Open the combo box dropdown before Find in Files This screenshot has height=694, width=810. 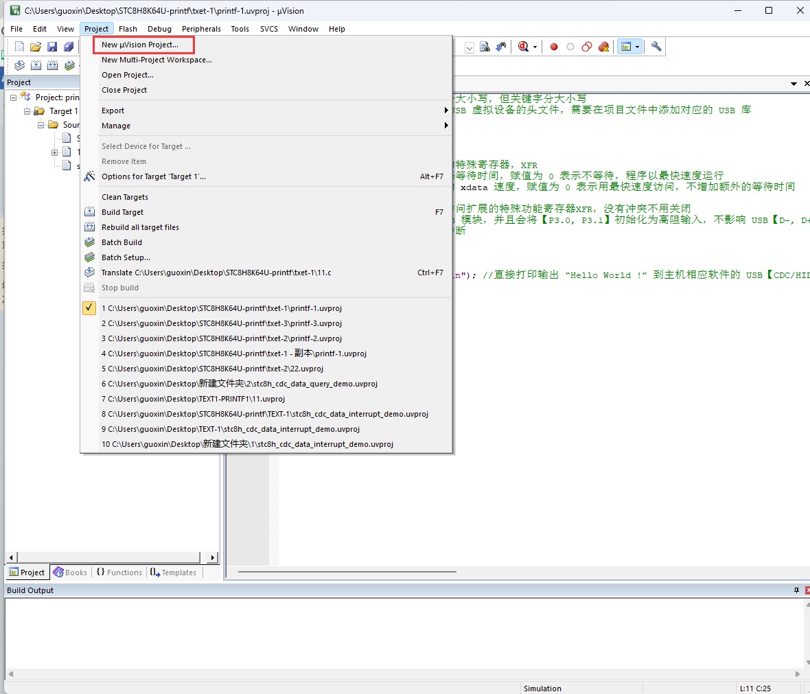(469, 48)
